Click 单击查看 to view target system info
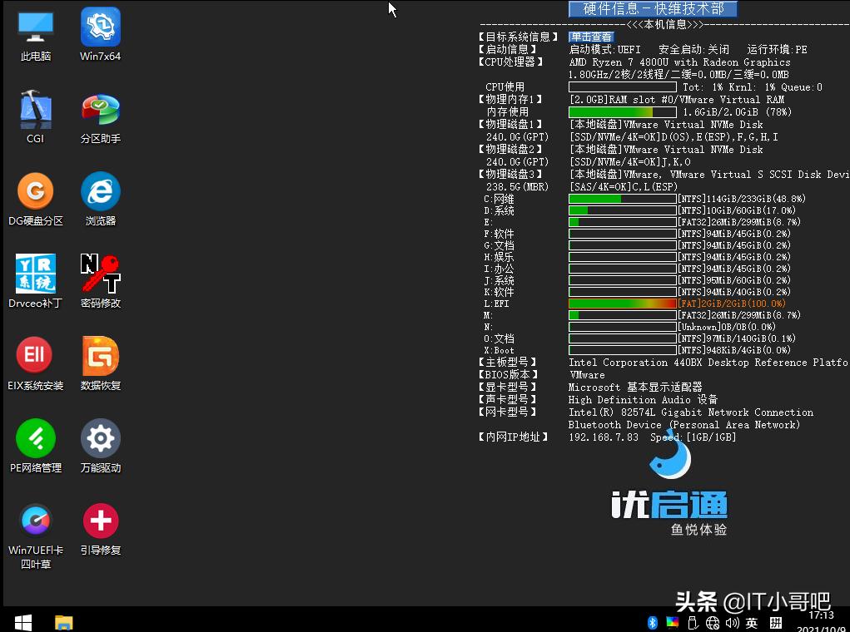Viewport: 850px width, 632px height. tap(590, 37)
